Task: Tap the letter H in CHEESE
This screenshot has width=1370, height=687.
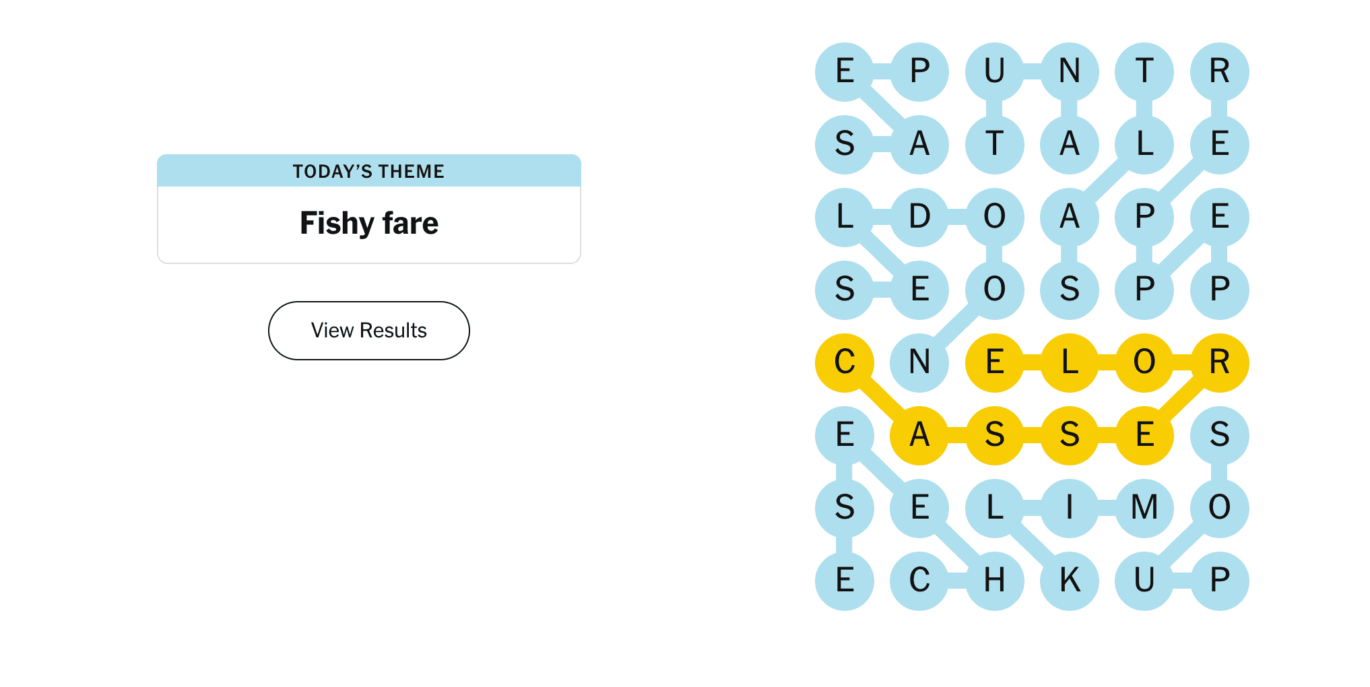Action: click(995, 581)
